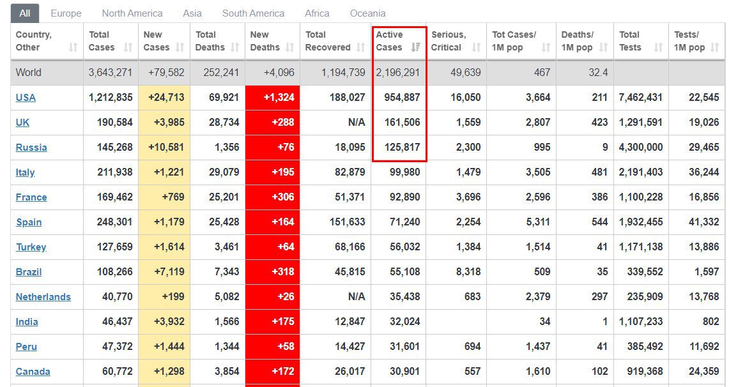Open the Asia tab
745x387 pixels.
coord(192,13)
